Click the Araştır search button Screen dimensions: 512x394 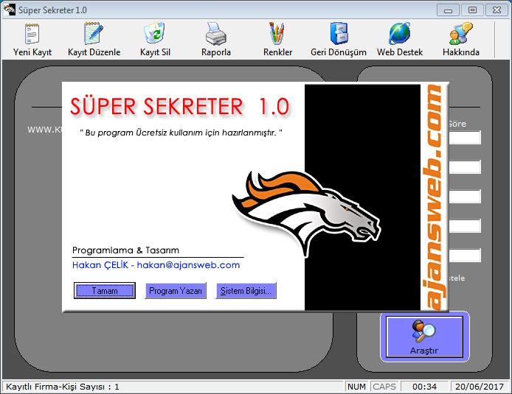pyautogui.click(x=424, y=337)
